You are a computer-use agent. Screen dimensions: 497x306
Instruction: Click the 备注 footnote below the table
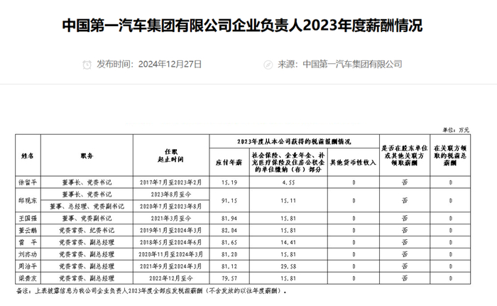(x=151, y=291)
